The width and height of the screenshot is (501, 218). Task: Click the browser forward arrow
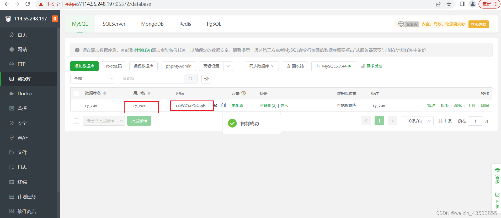click(17, 4)
